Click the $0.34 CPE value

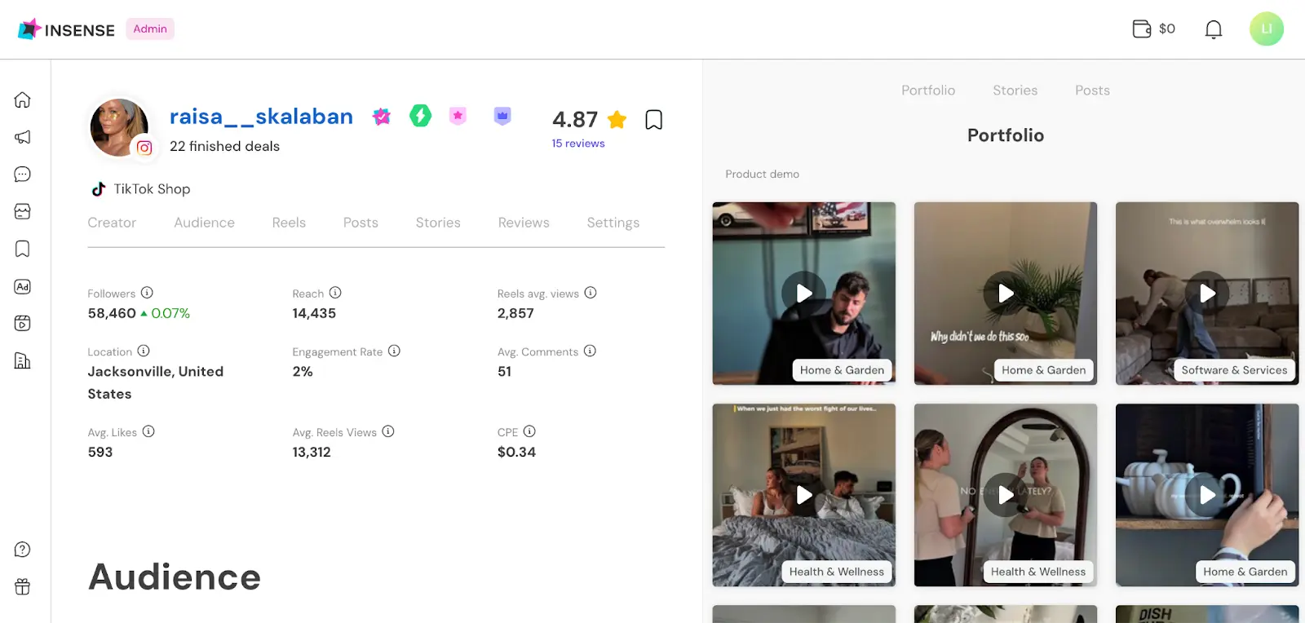pyautogui.click(x=516, y=452)
